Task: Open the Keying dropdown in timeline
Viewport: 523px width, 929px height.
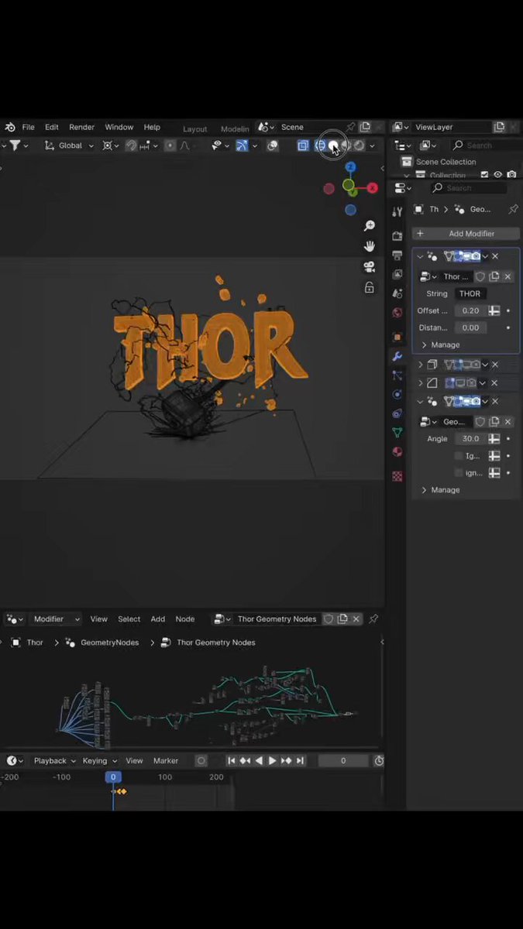Action: pyautogui.click(x=99, y=761)
